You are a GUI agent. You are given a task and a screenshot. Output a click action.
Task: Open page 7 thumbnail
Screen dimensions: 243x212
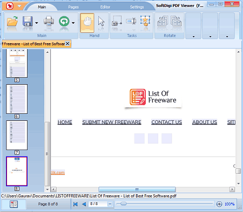point(17,135)
